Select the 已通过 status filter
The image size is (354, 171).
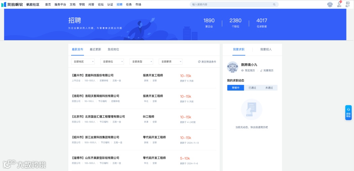(252, 88)
